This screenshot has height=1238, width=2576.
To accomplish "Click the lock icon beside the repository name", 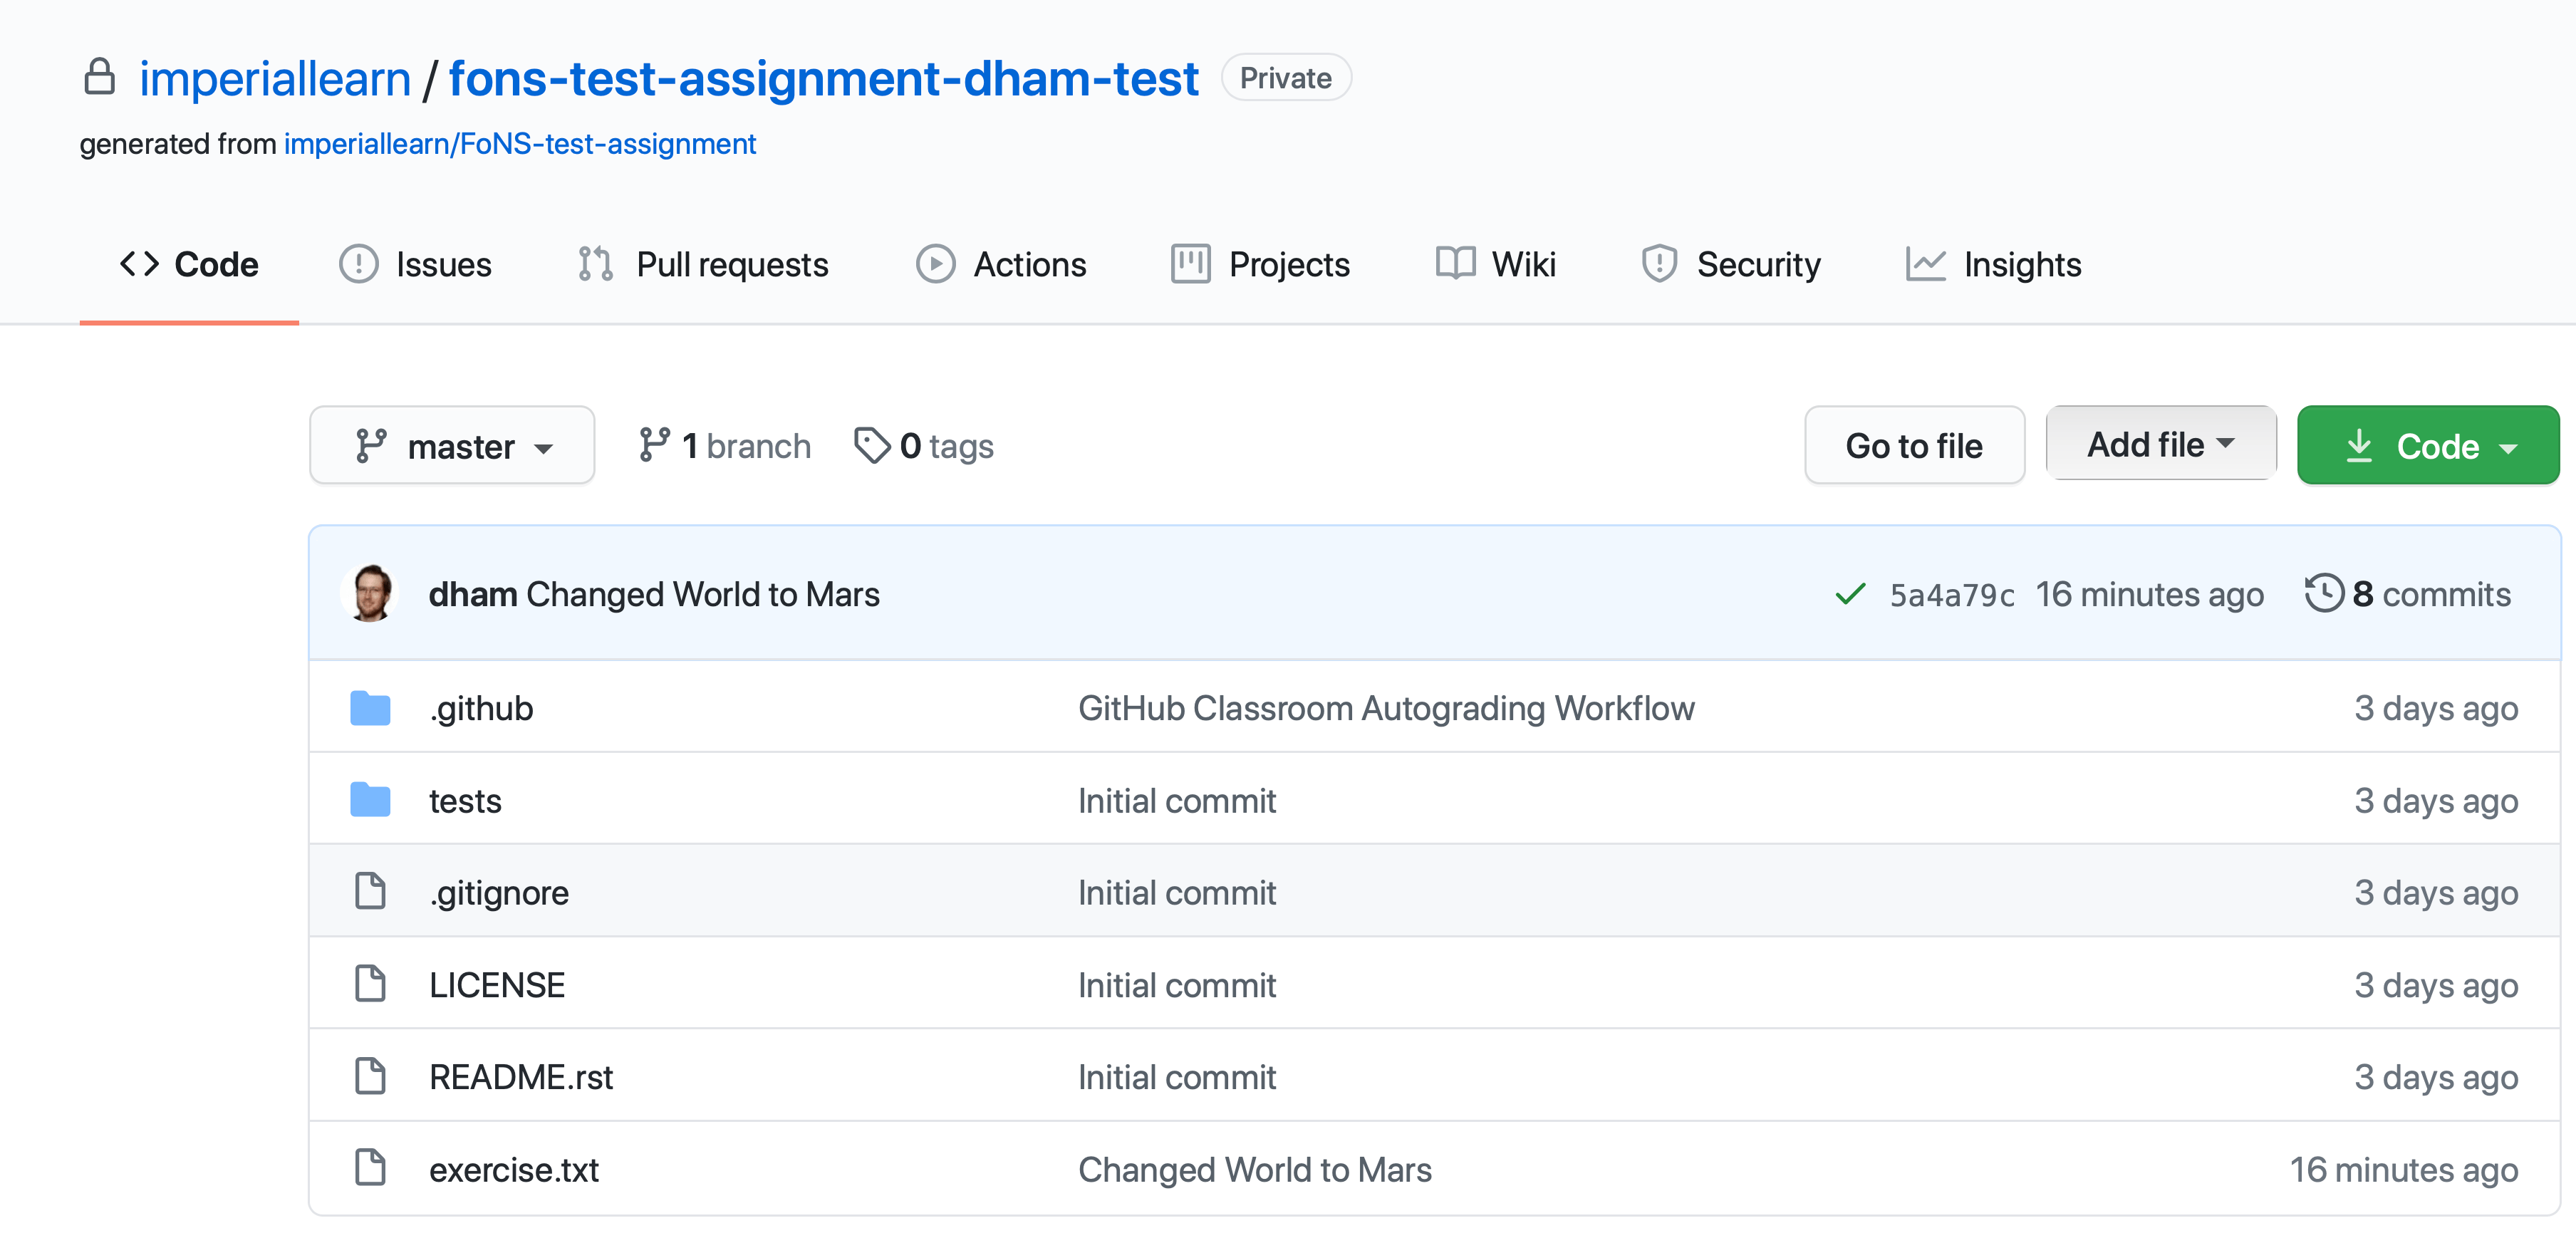I will pos(99,77).
